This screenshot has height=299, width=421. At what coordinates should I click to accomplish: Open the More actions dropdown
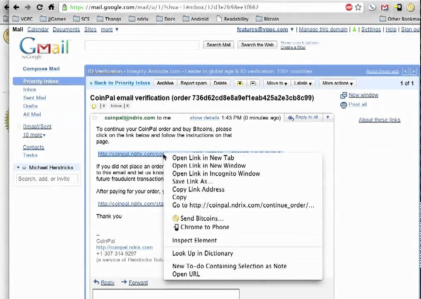click(x=338, y=83)
